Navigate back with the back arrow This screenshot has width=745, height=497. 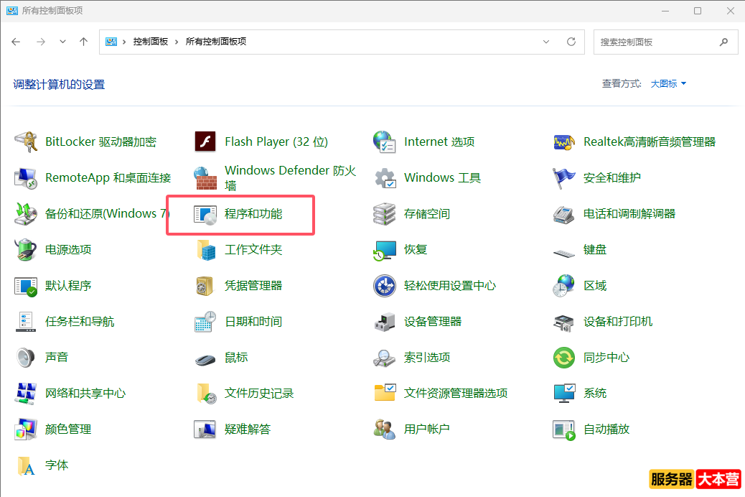[16, 42]
